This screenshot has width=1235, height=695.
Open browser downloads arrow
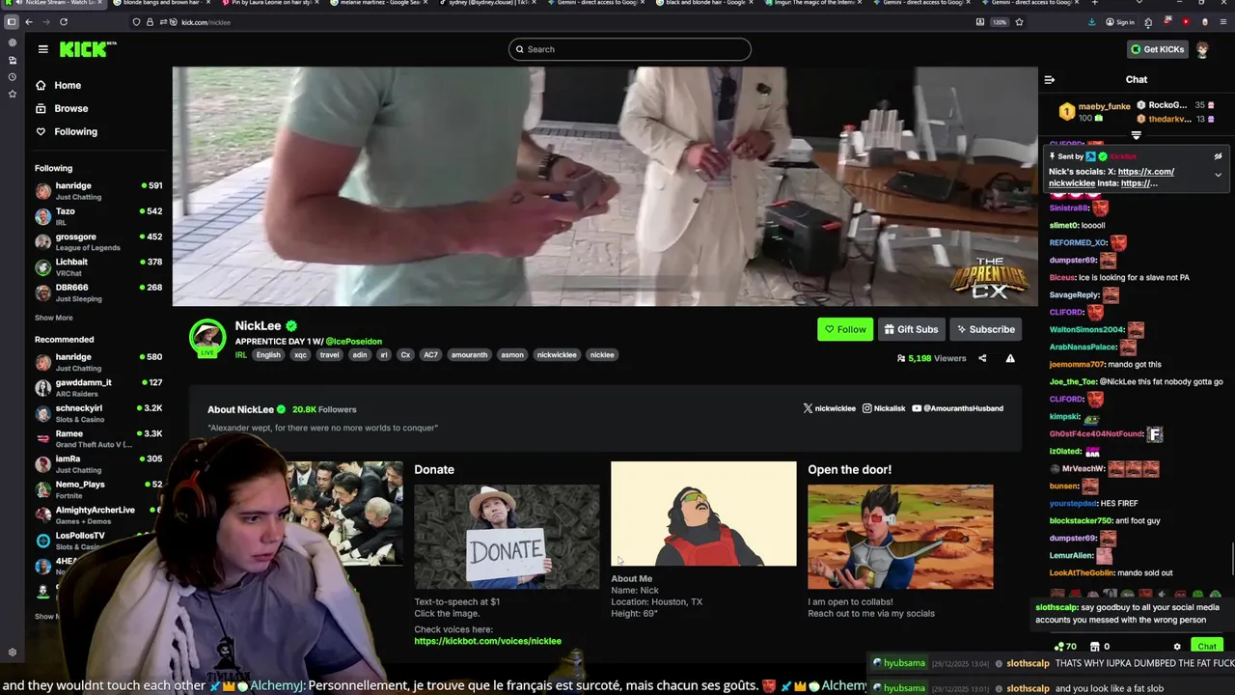point(1091,21)
